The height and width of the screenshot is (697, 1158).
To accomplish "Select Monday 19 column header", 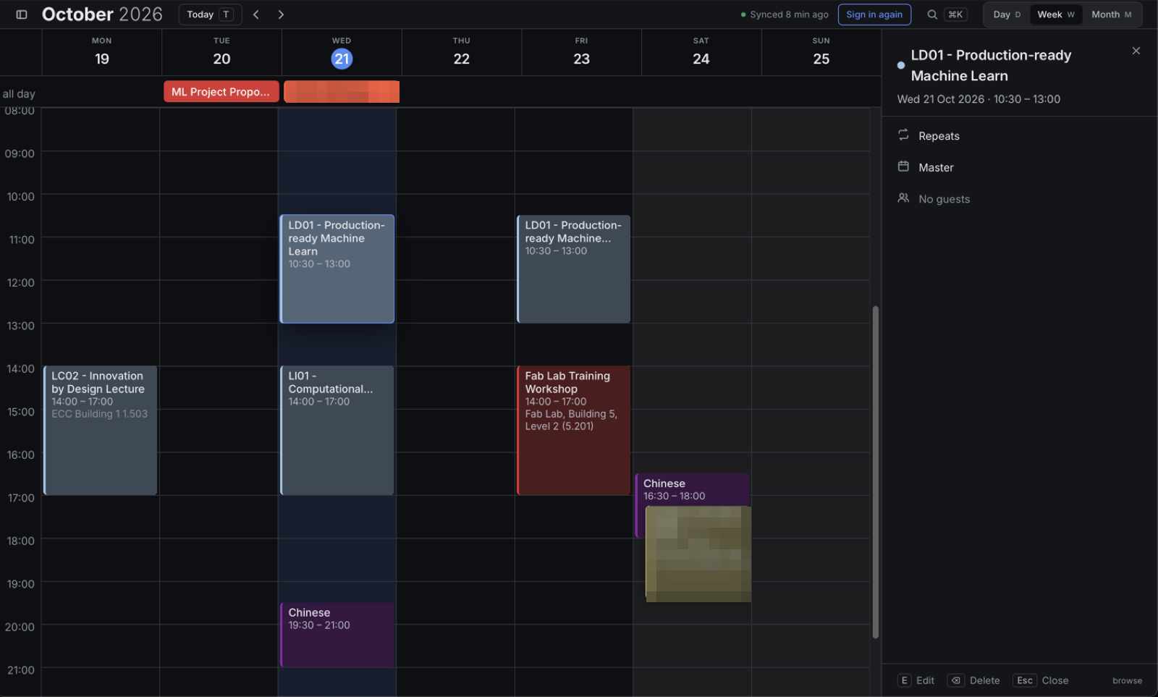I will pyautogui.click(x=102, y=52).
